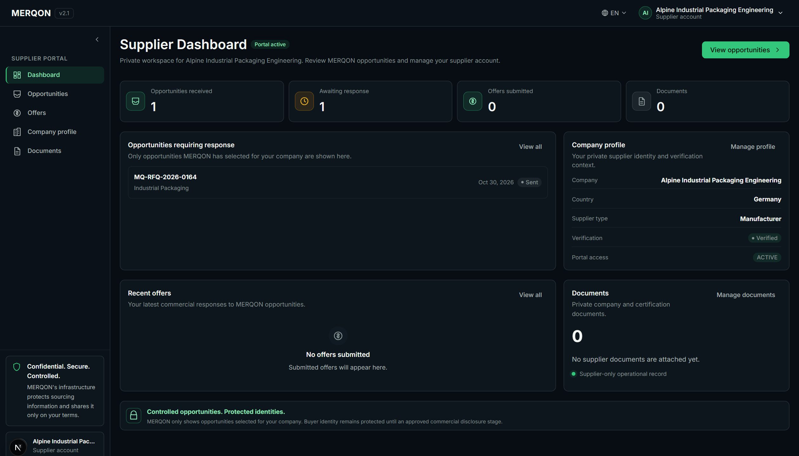
Task: Click Industrial Packaging category text
Action: click(x=161, y=188)
